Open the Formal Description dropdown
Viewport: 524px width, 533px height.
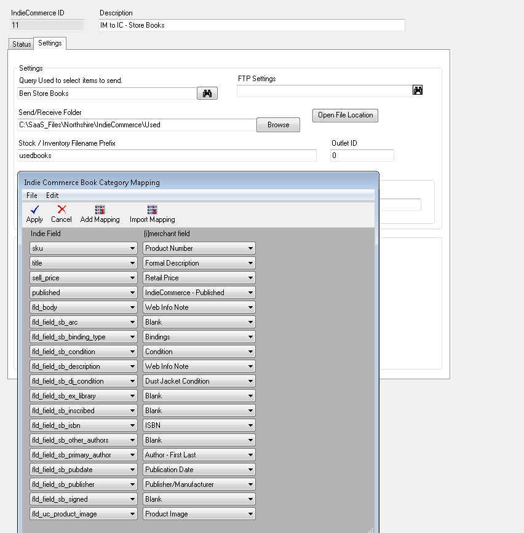coord(199,263)
